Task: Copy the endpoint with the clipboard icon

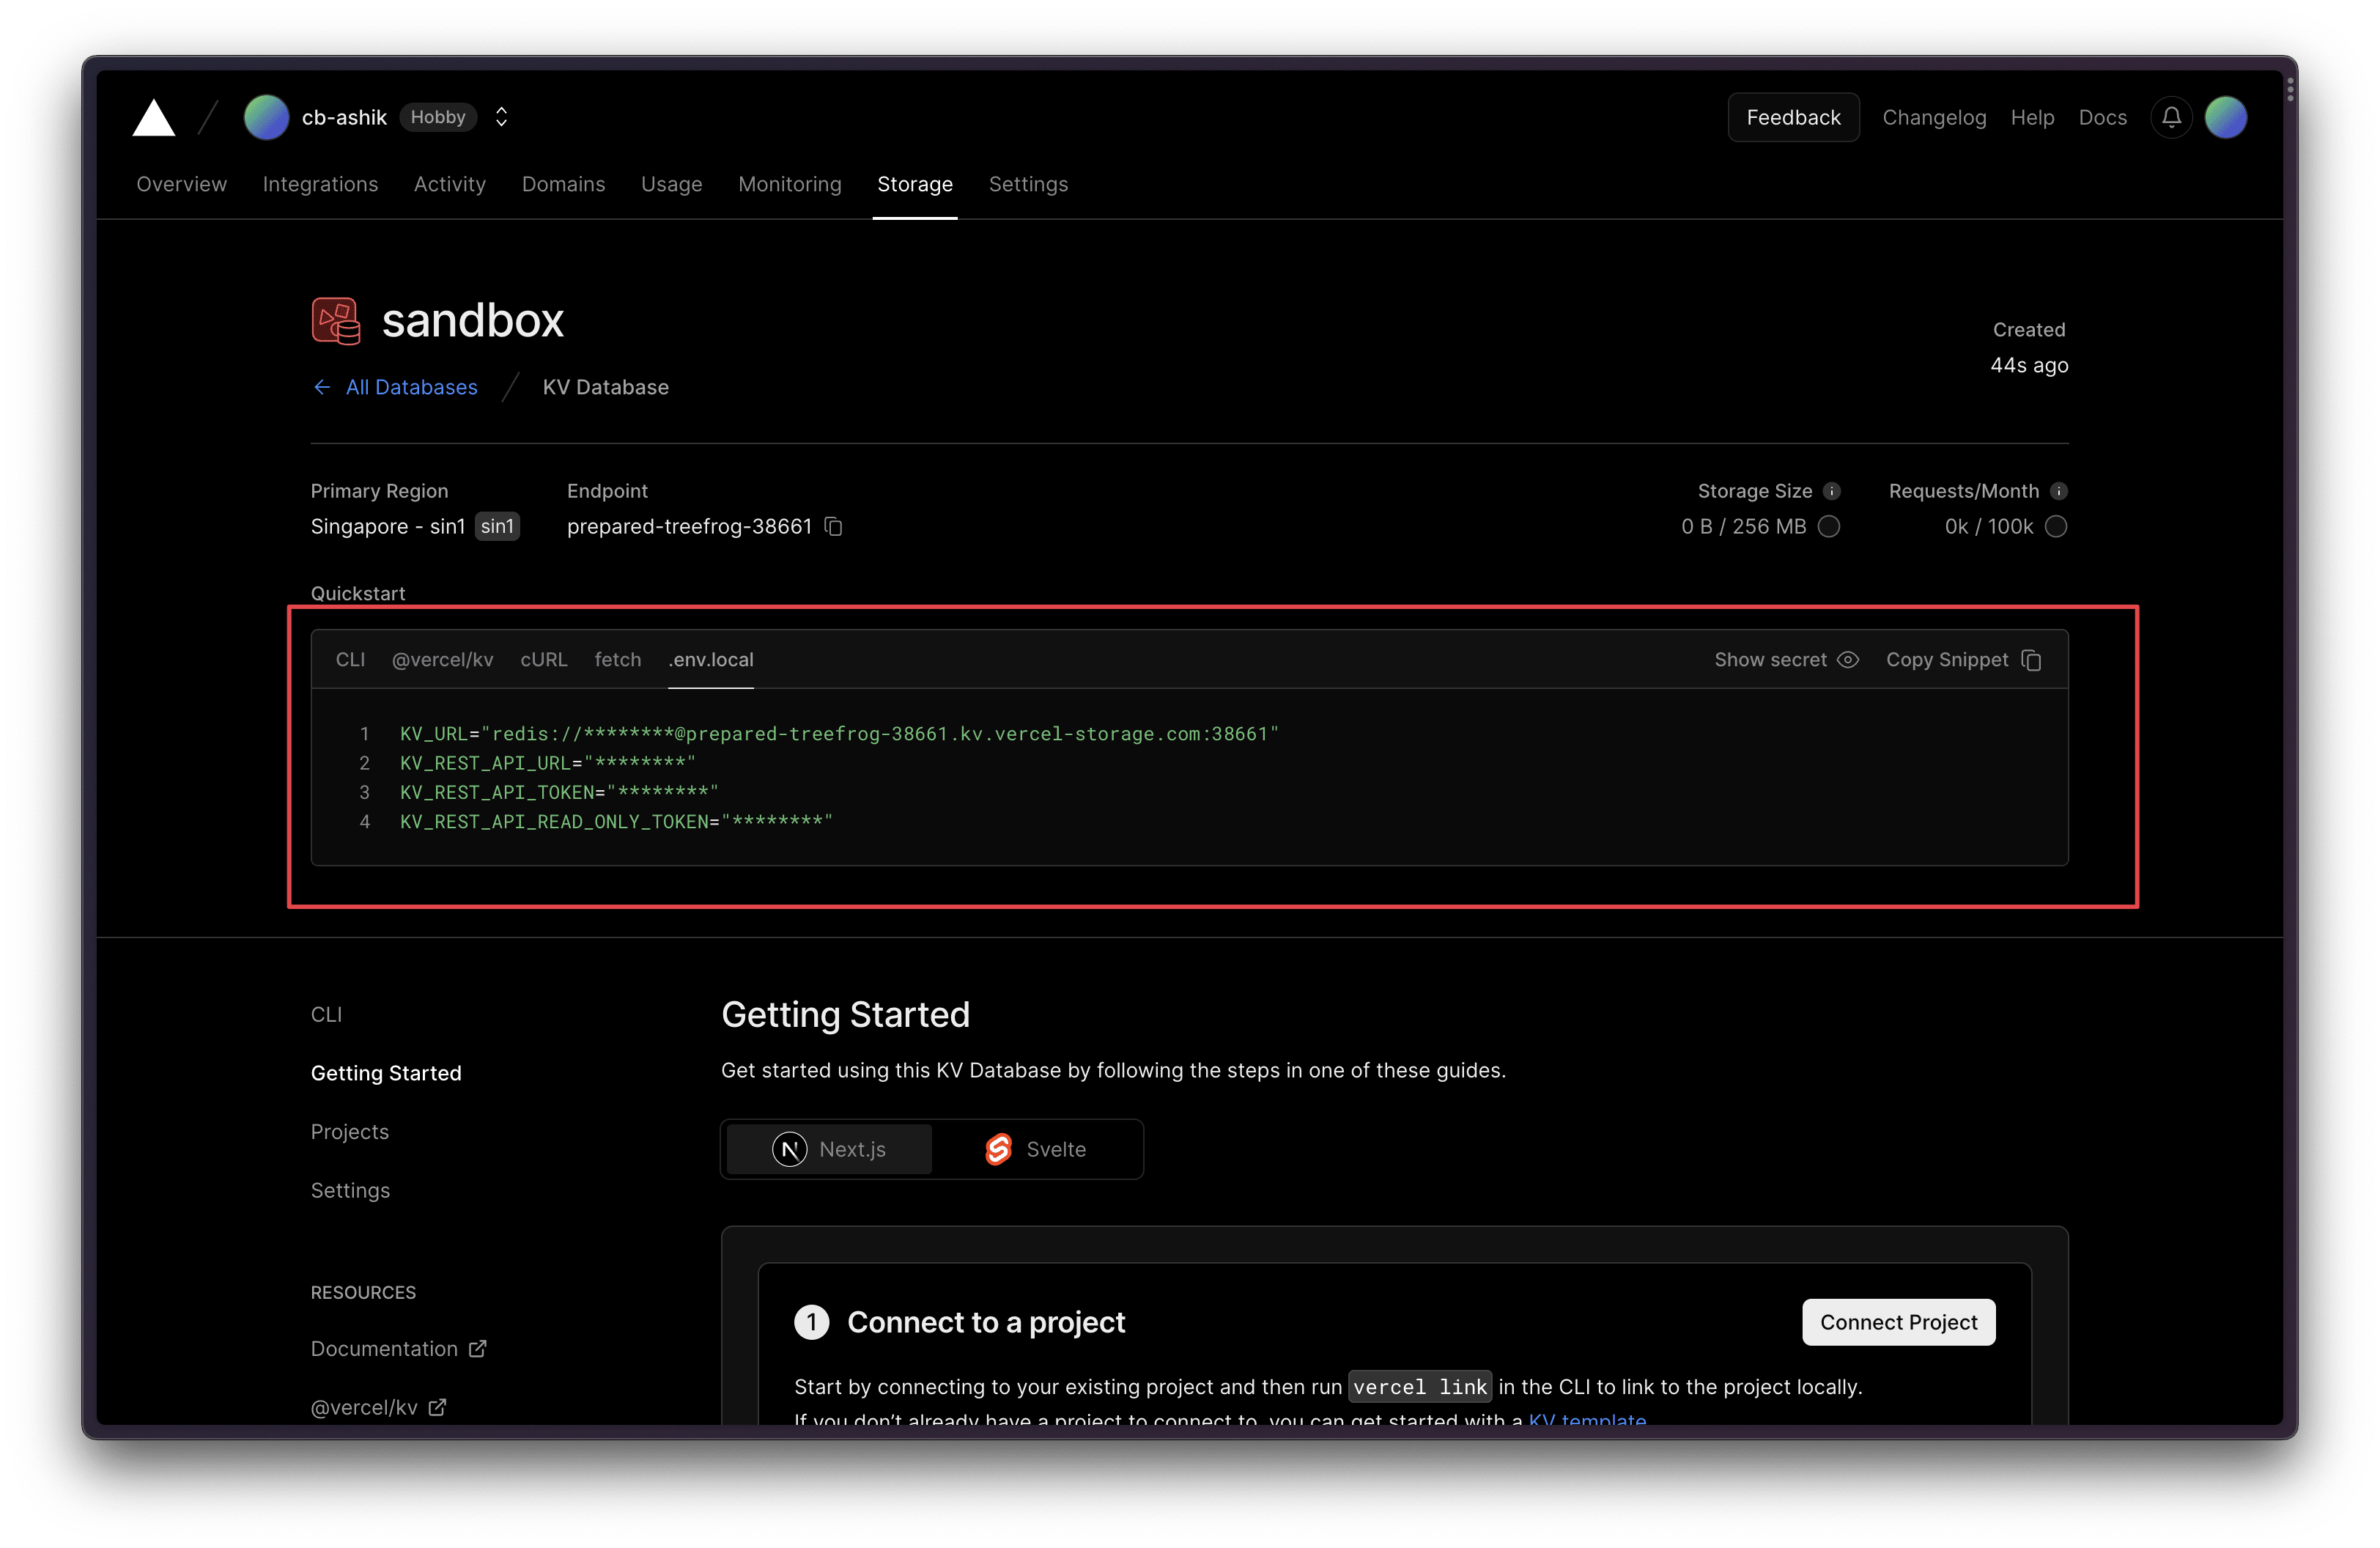Action: tap(833, 527)
